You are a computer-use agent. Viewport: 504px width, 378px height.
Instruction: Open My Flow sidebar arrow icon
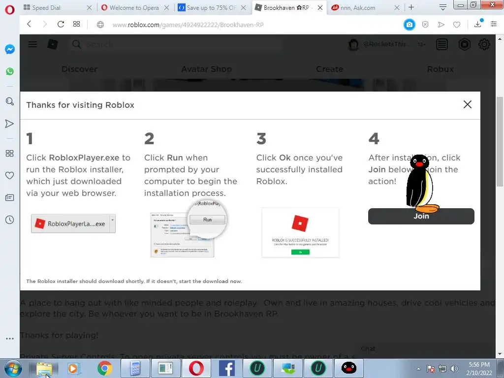tap(10, 124)
